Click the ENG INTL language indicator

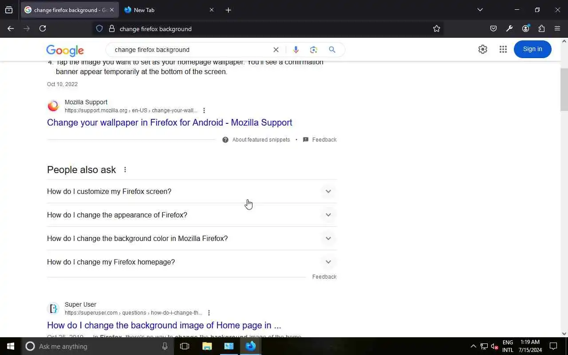(508, 346)
